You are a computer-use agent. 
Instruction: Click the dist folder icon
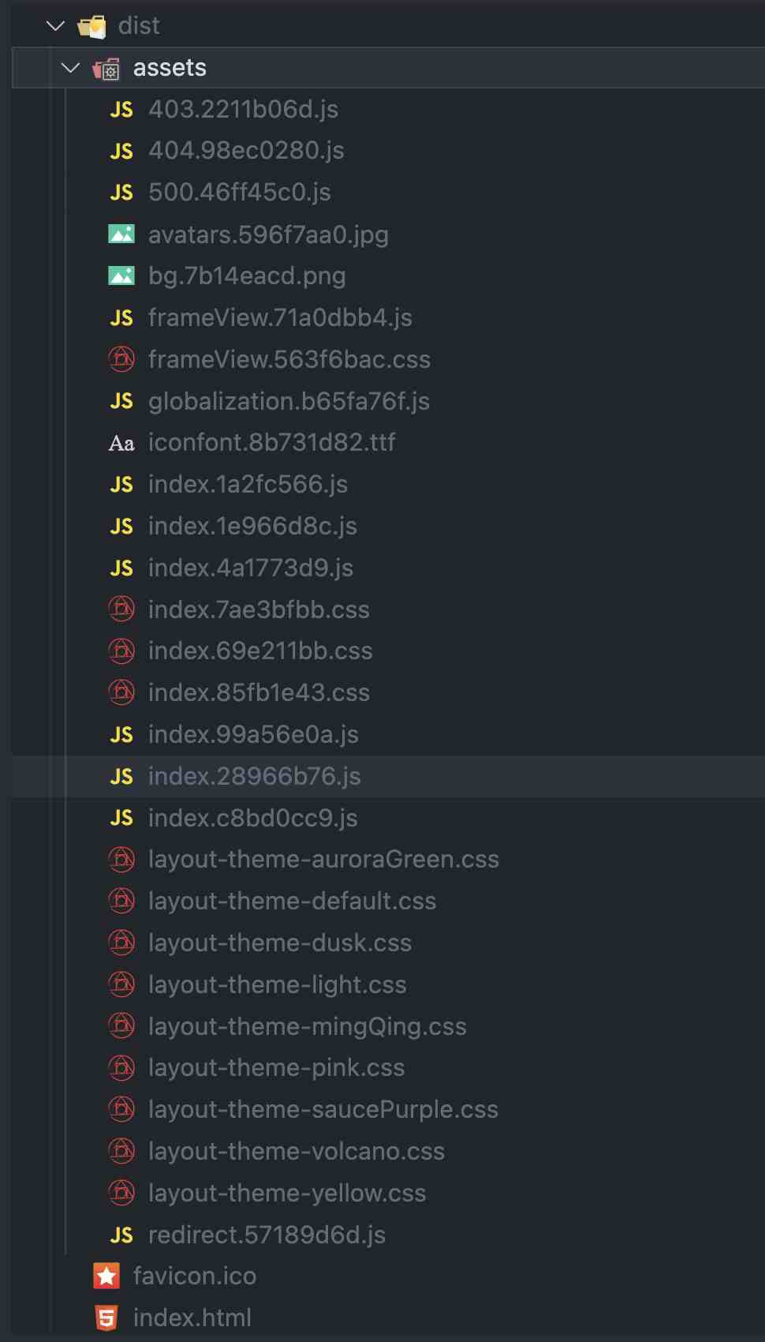[x=92, y=27]
